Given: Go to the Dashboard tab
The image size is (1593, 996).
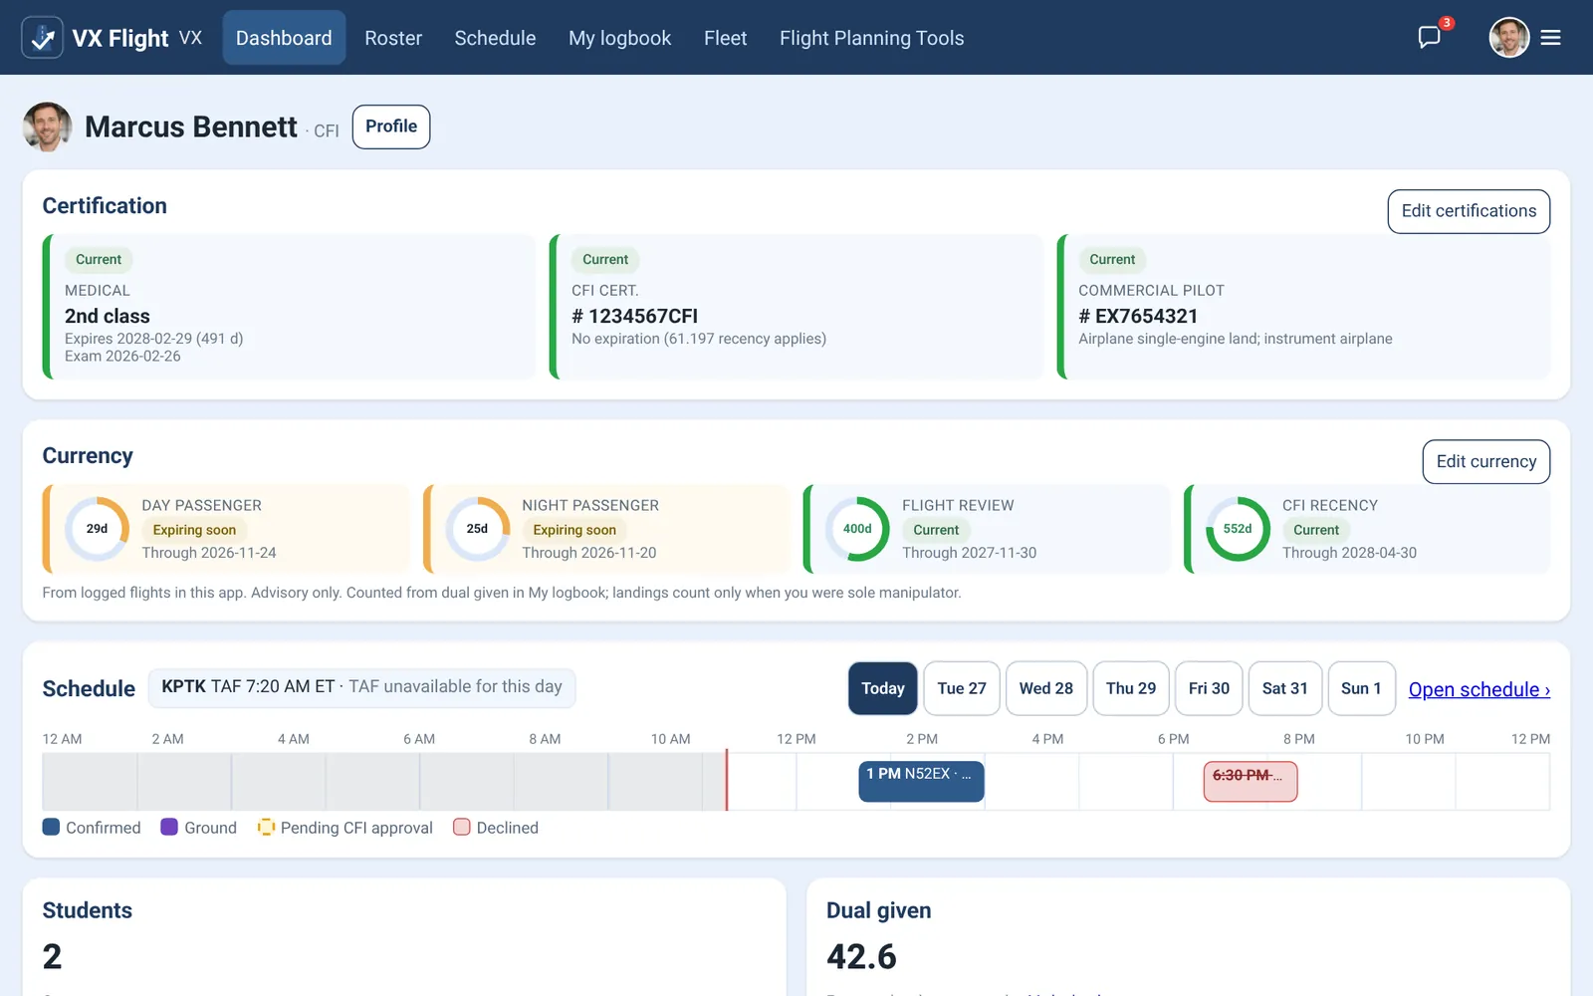Looking at the screenshot, I should tap(284, 38).
